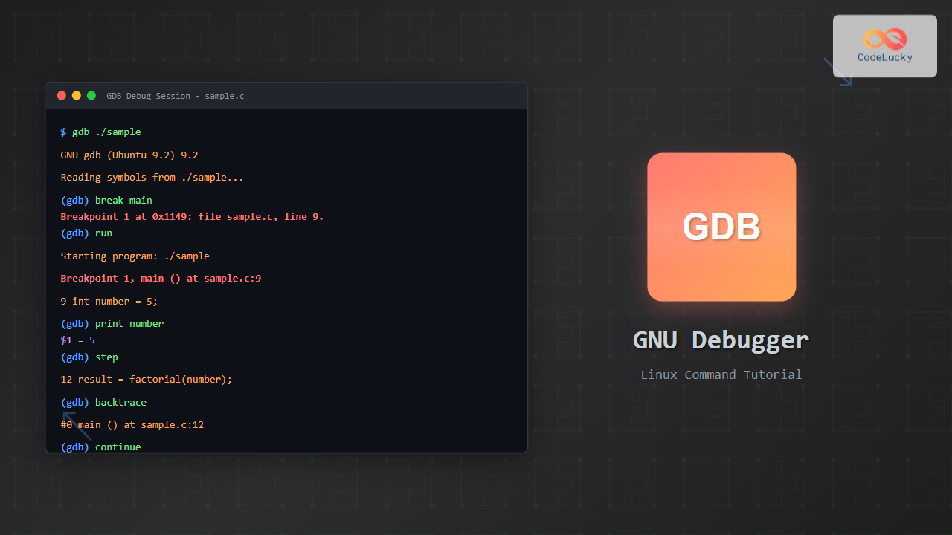
Task: Select the 'GDB Debug Session - sample.c' title
Action: point(175,97)
